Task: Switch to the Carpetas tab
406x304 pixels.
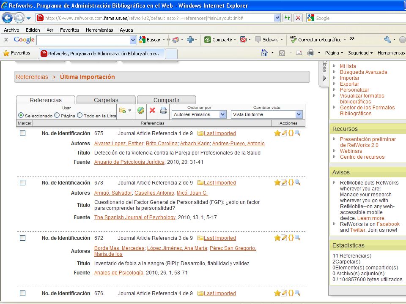Action: (106, 100)
